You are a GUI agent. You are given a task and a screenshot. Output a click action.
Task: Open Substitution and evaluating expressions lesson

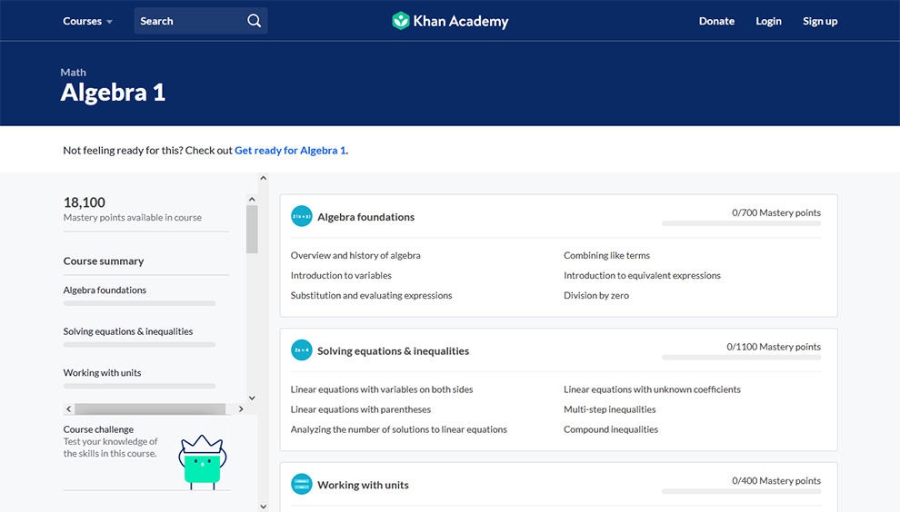click(372, 295)
